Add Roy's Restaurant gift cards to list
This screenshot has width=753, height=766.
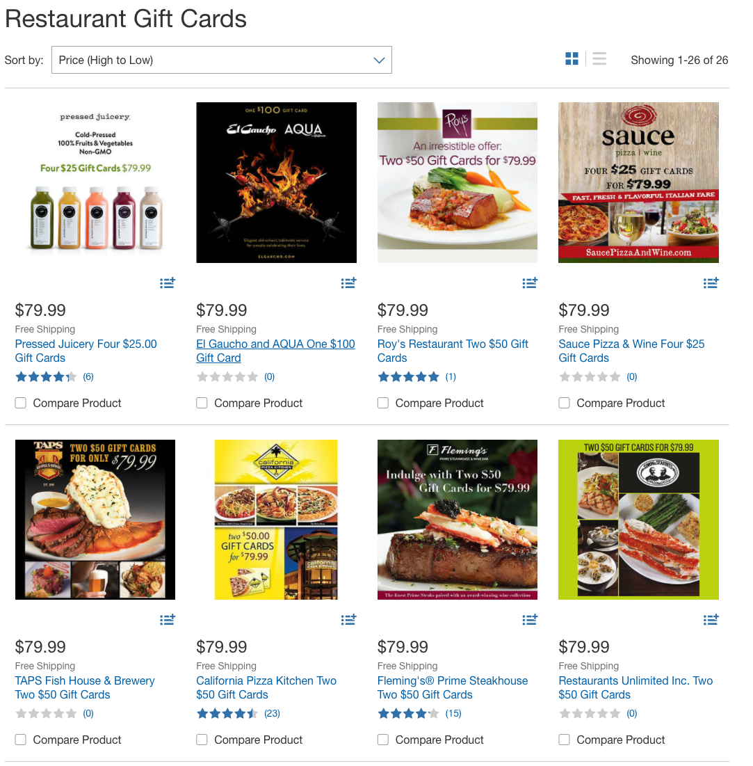(x=530, y=283)
